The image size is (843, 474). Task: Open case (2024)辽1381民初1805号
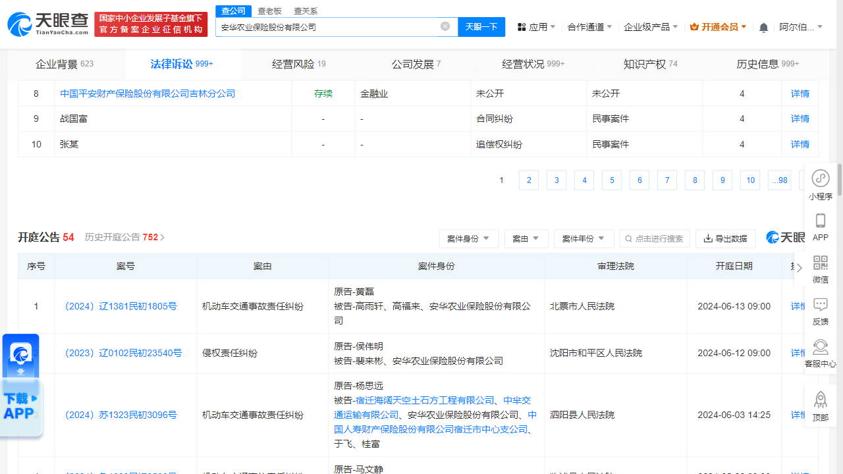[x=121, y=306]
